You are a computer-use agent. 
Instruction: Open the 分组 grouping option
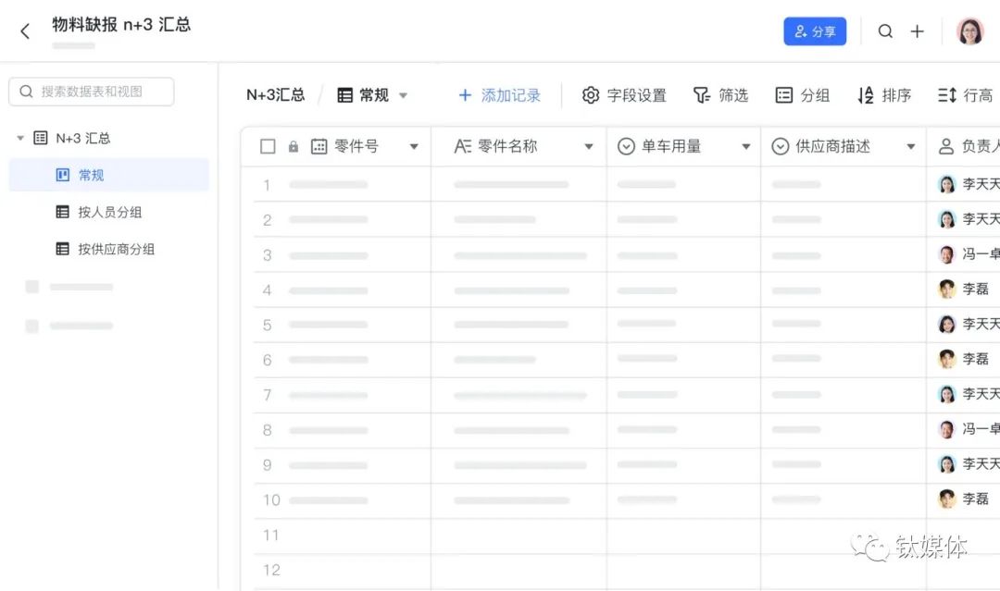802,95
